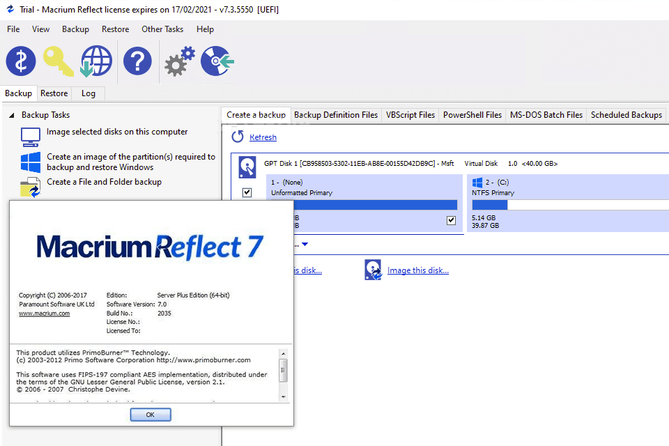Open the View menu
Image resolution: width=669 pixels, height=446 pixels.
click(40, 29)
